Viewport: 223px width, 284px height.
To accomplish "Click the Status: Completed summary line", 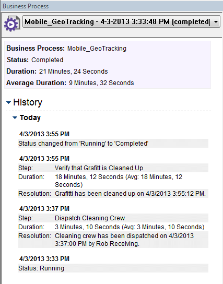I will coord(35,60).
